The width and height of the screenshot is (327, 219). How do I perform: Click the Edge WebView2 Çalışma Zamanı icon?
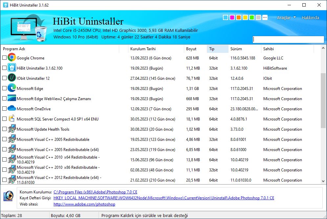point(12,98)
